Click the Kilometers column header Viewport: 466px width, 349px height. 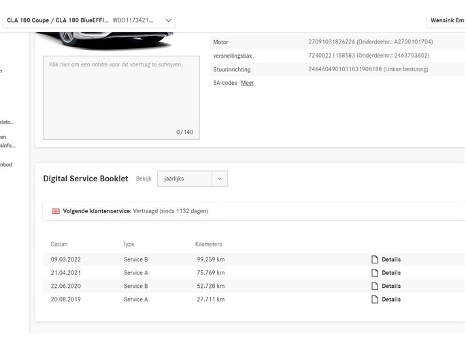point(208,244)
